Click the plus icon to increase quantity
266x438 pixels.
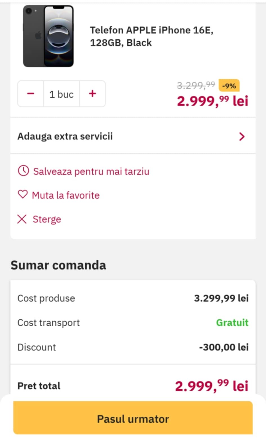point(92,94)
